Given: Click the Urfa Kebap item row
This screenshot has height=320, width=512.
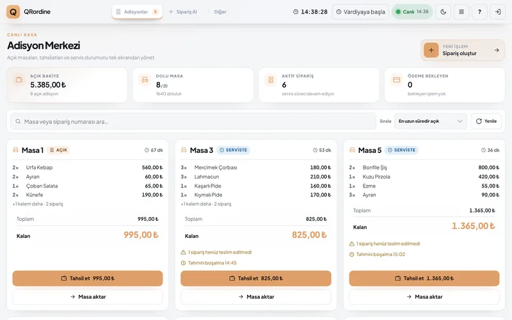Looking at the screenshot, I should 88,168.
